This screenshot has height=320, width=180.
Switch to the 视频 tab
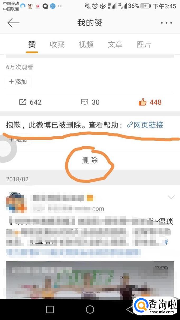tap(86, 44)
